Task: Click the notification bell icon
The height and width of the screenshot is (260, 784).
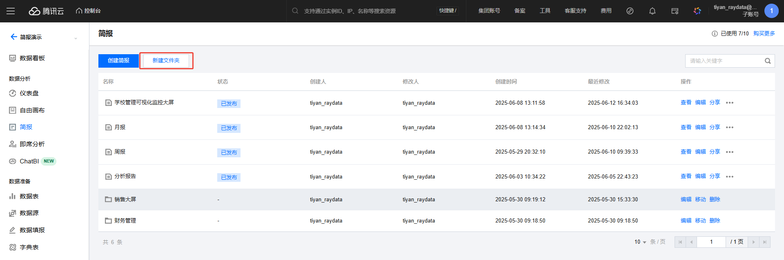Action: [x=652, y=11]
